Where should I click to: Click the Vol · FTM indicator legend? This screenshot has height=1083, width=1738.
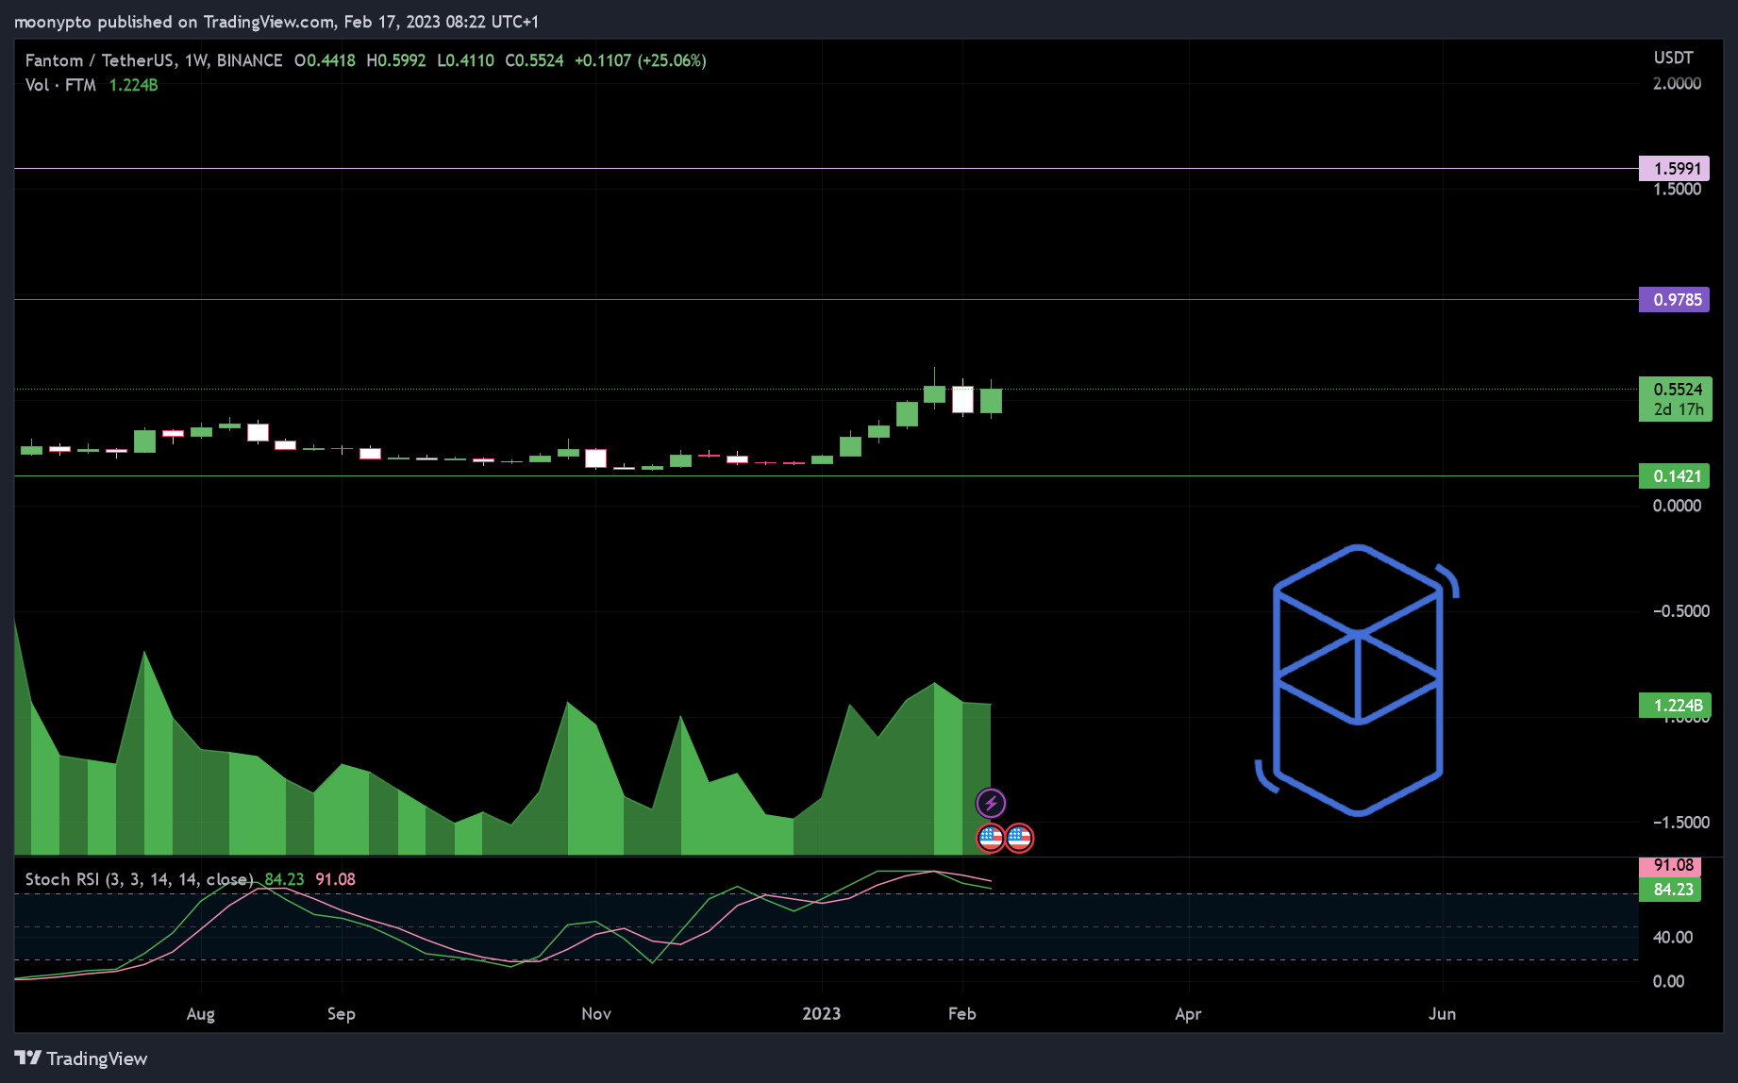[x=60, y=85]
